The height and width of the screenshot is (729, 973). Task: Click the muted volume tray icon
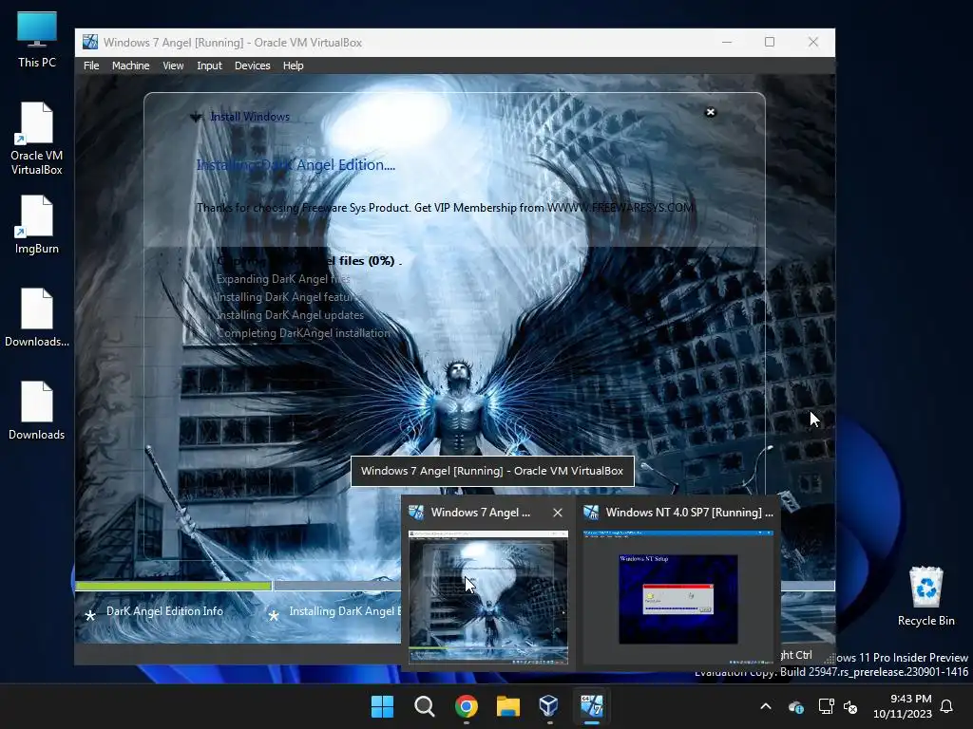[850, 706]
